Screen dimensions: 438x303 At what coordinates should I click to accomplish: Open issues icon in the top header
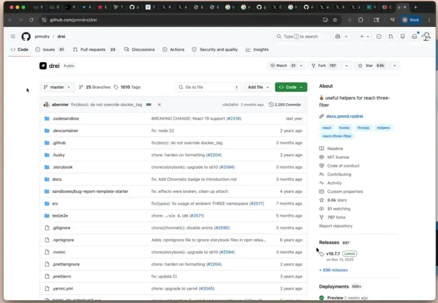[x=379, y=37]
